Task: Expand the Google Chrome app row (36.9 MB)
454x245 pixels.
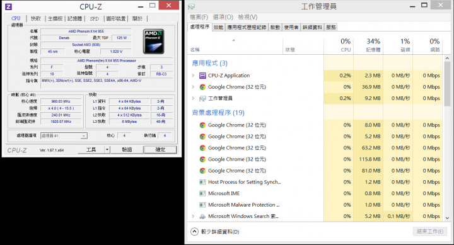Action: coord(193,87)
